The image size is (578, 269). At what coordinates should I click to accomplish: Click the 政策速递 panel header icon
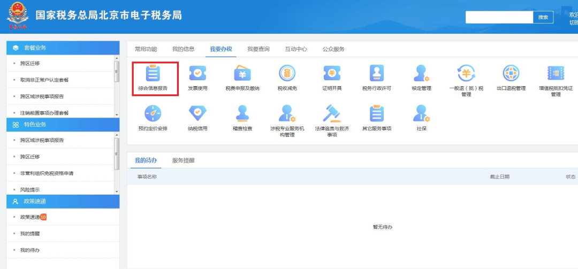16,202
